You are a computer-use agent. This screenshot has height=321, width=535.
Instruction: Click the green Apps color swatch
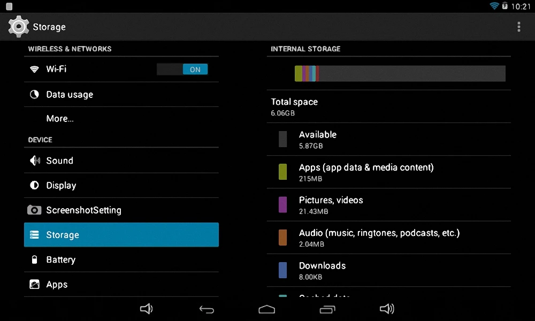click(283, 172)
